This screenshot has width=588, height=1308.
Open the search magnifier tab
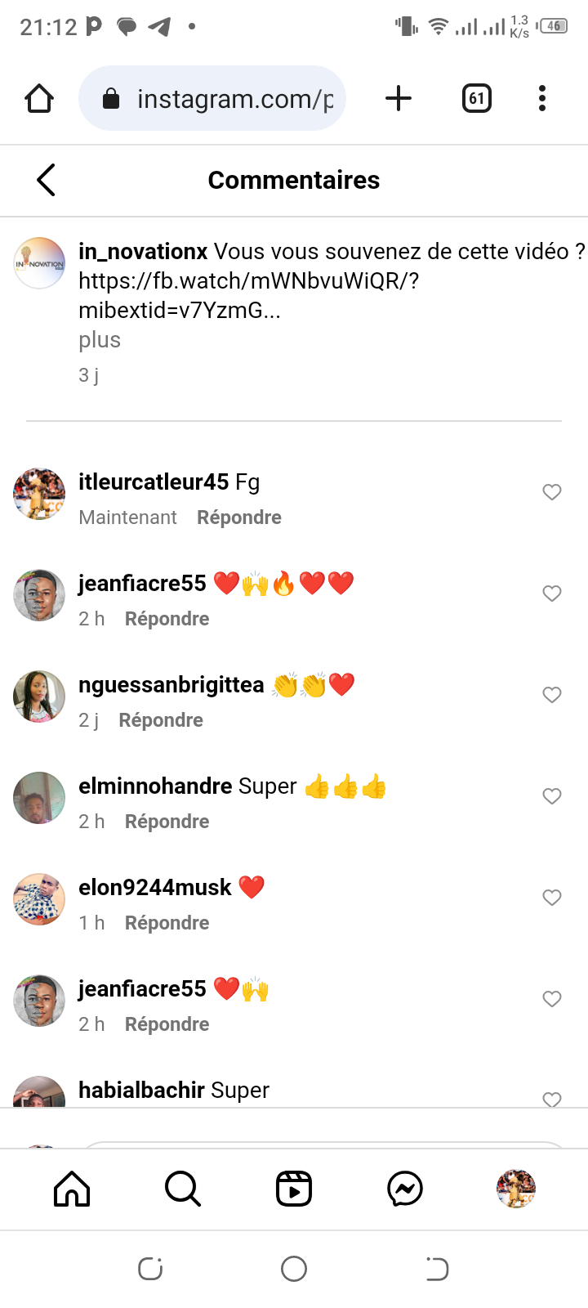tap(183, 1189)
